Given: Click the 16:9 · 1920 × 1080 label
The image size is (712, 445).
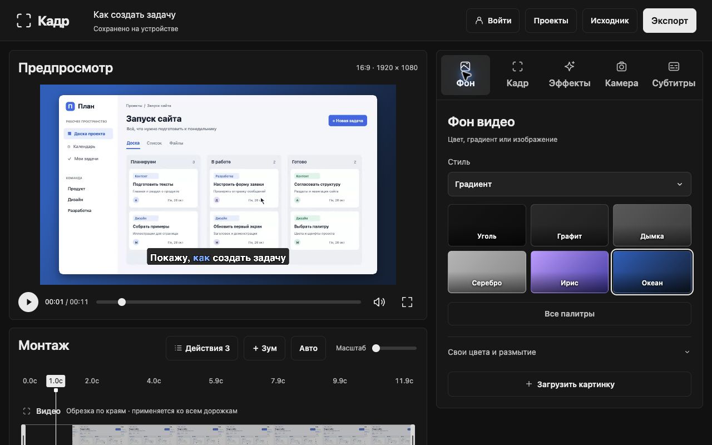Looking at the screenshot, I should 387,68.
